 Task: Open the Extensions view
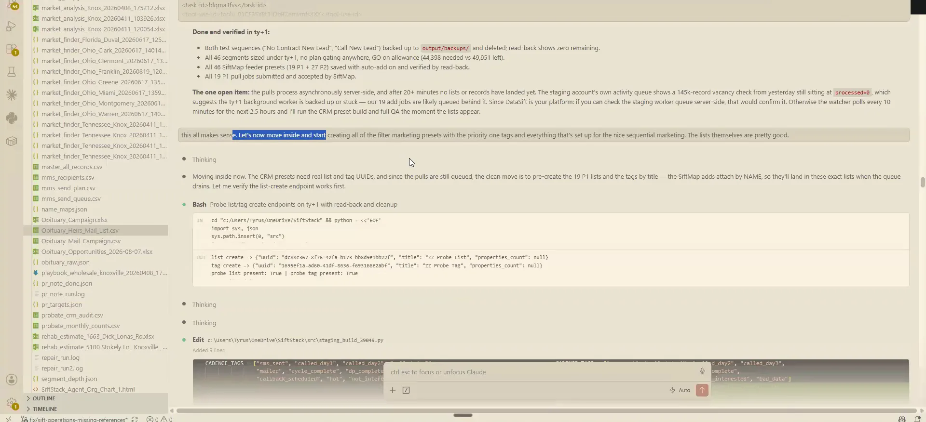(12, 49)
